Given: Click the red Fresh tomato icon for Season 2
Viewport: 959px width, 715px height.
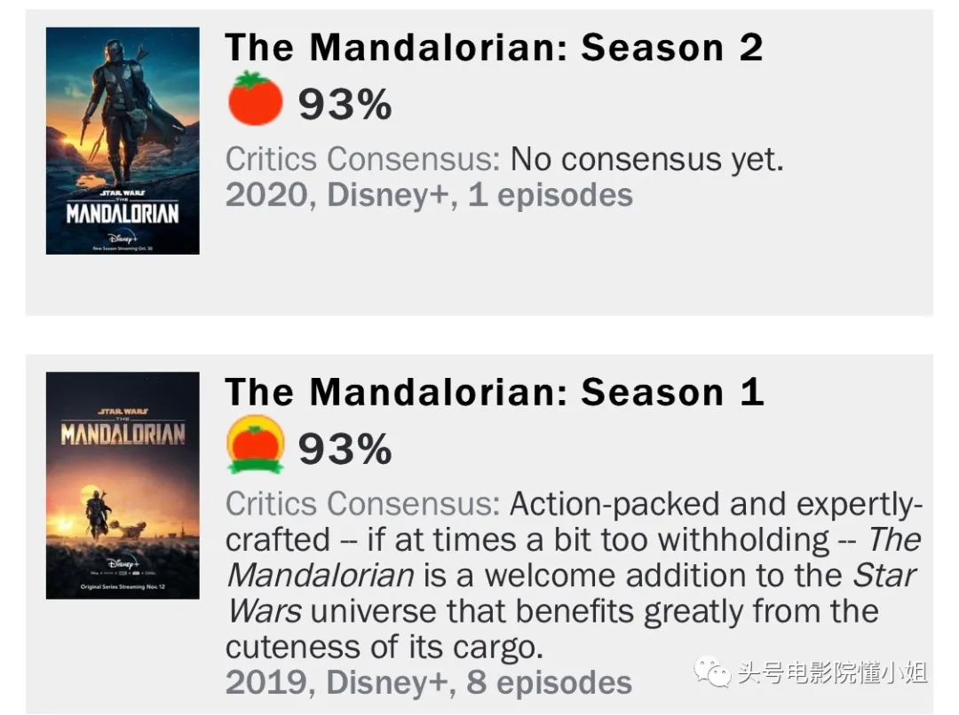Looking at the screenshot, I should 255,98.
